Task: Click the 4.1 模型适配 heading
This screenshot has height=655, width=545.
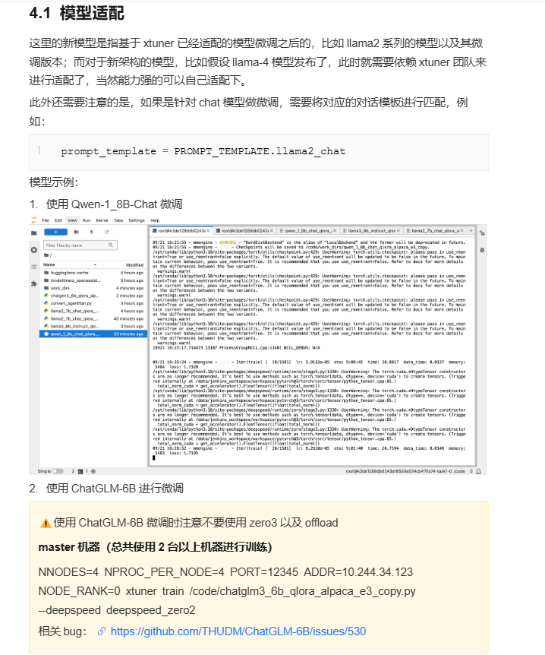Action: [77, 14]
